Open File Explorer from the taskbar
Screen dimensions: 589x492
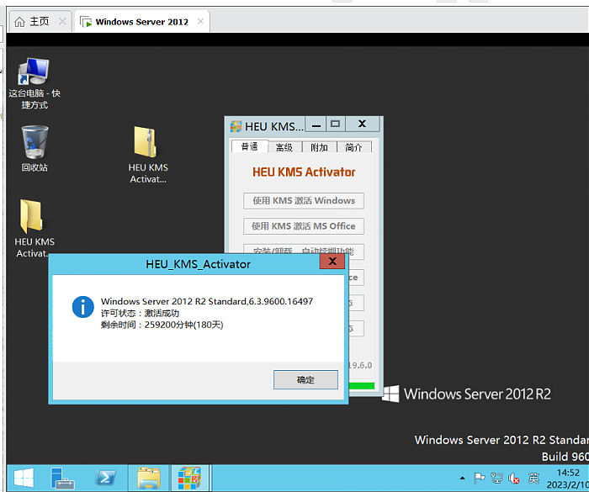[x=149, y=479]
